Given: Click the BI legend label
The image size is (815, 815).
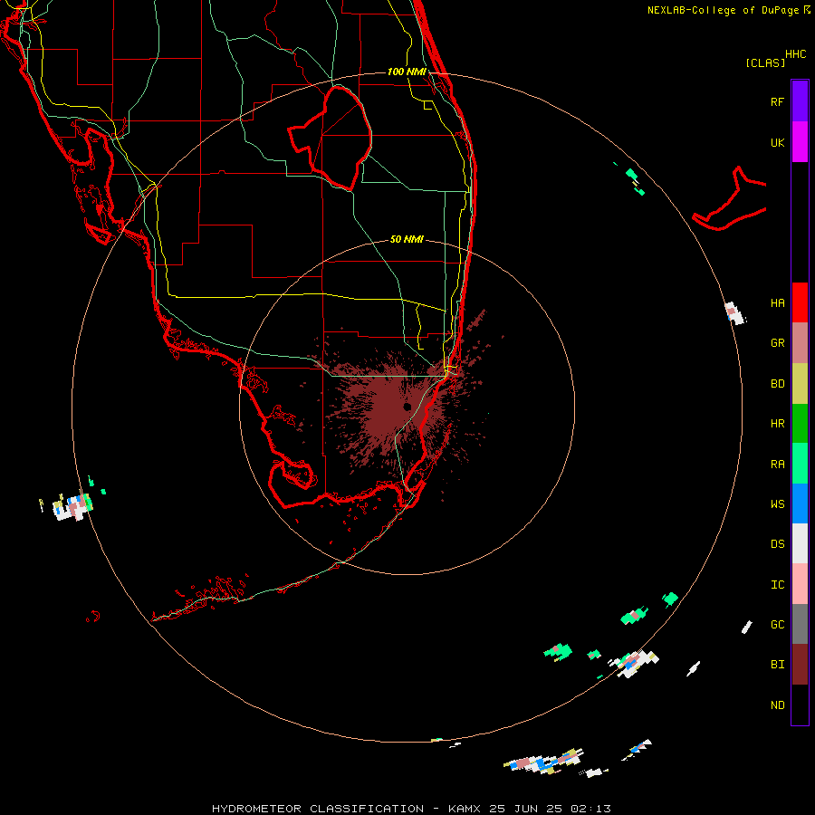Looking at the screenshot, I should 777,665.
